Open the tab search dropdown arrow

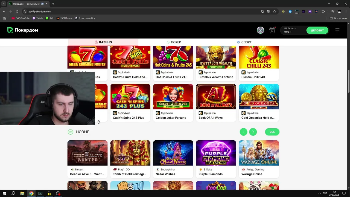click(4, 4)
